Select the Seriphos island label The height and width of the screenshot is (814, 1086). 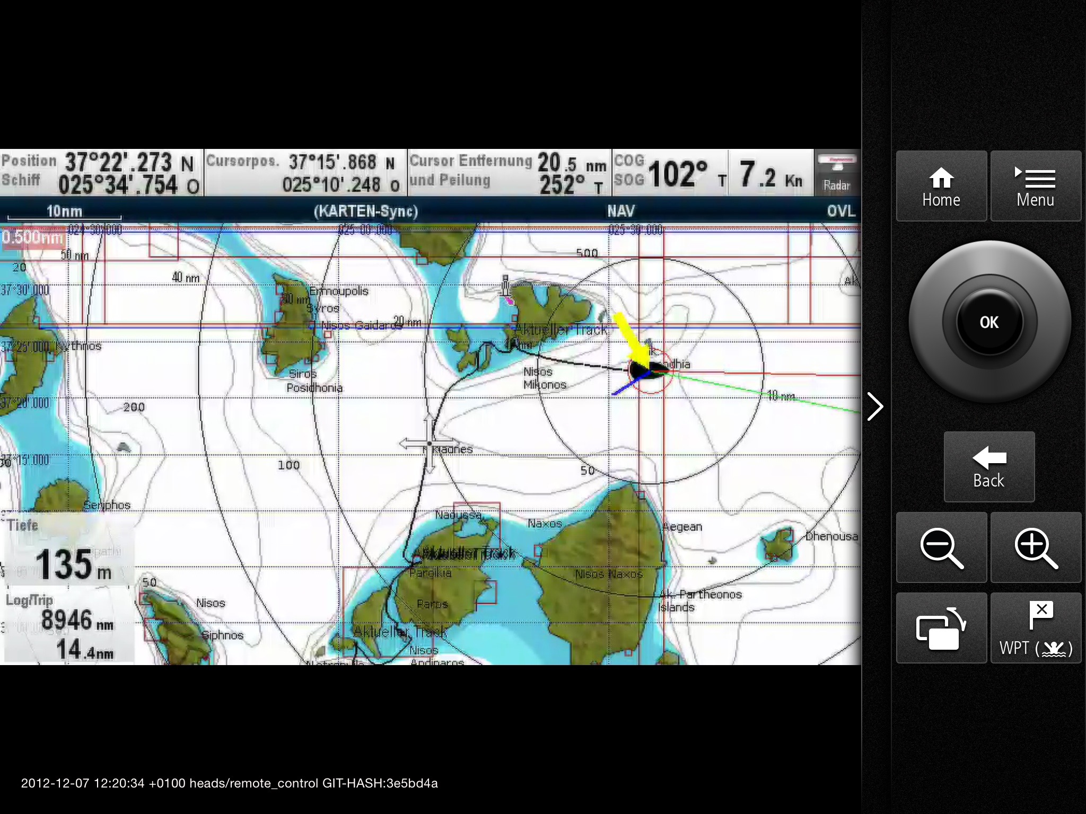[x=107, y=505]
